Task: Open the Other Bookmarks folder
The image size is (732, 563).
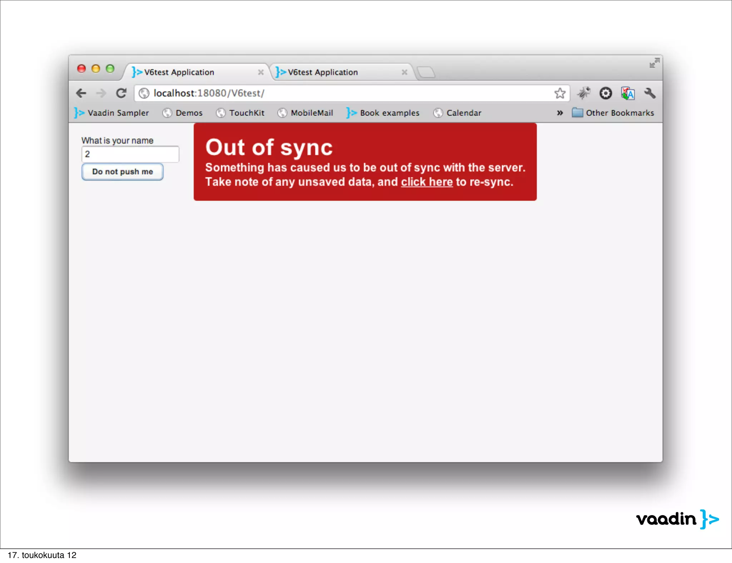Action: click(x=613, y=113)
